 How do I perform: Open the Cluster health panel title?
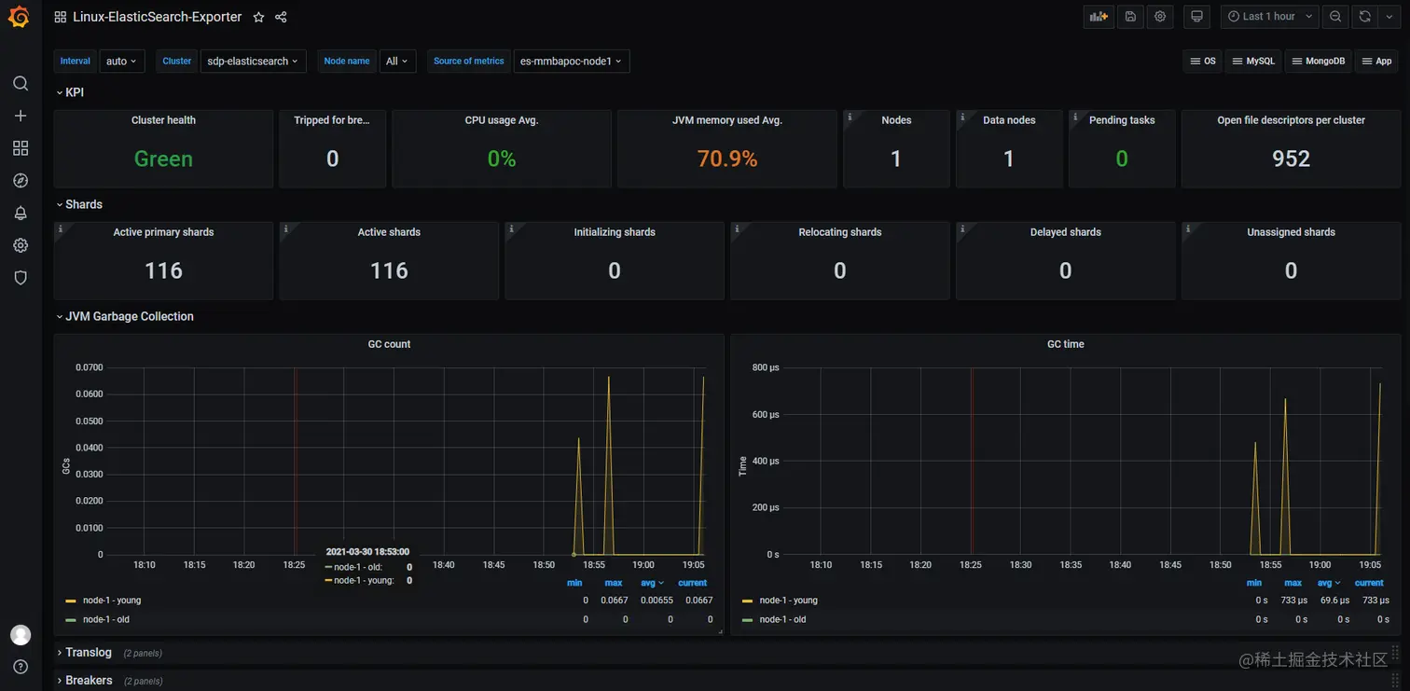[163, 120]
